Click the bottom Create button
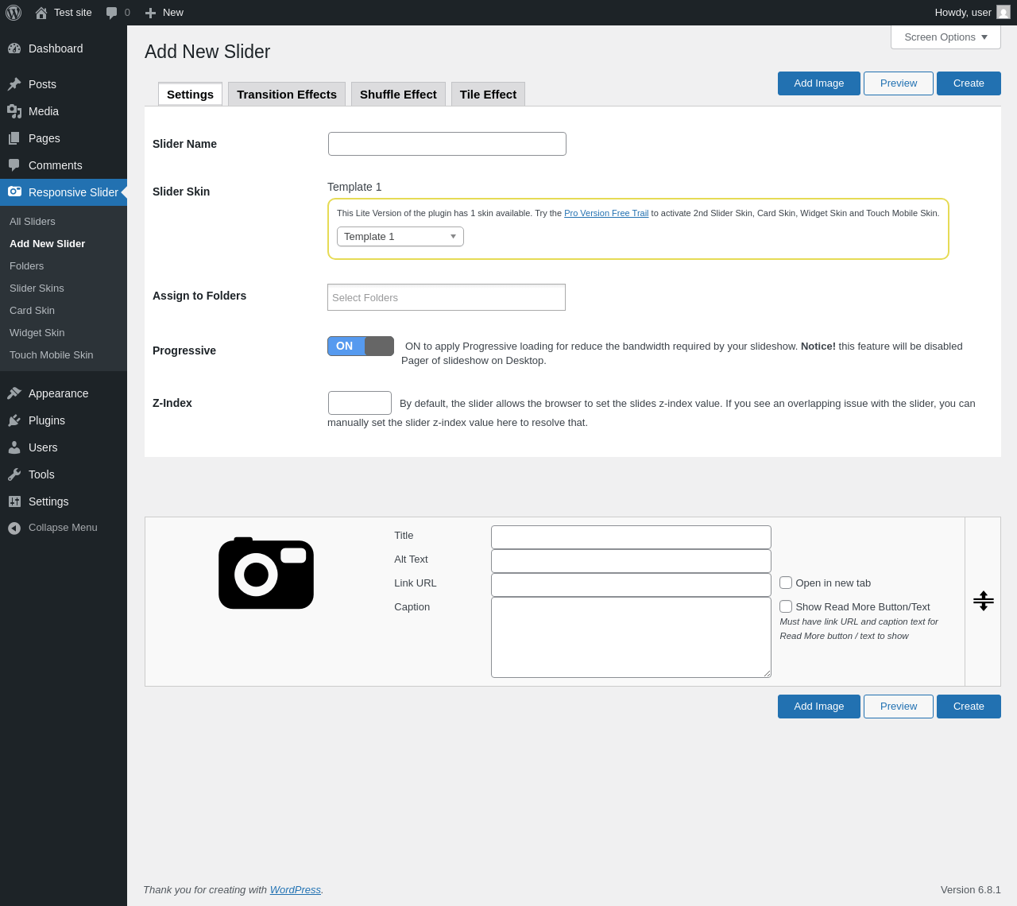 point(969,707)
